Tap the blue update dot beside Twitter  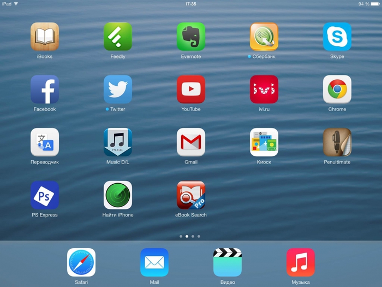107,109
